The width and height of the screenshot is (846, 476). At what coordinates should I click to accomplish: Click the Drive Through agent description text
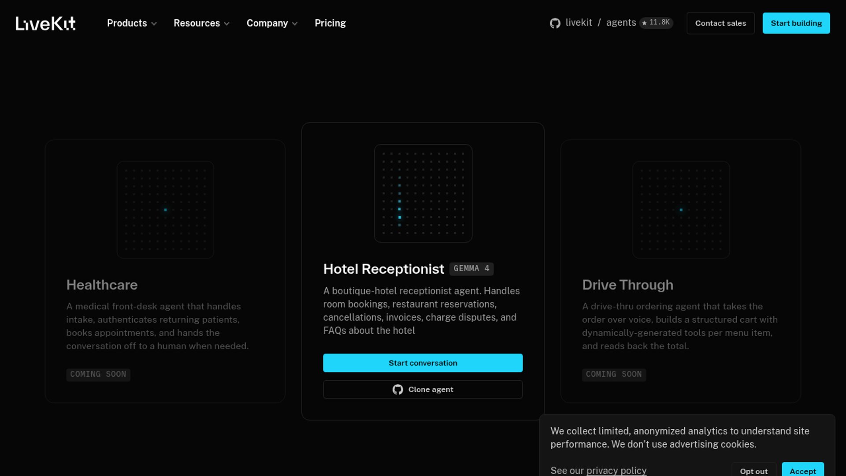coord(680,326)
